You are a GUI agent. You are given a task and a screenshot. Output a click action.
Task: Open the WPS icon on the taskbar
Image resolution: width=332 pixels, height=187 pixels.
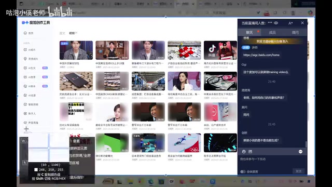[x=192, y=181]
